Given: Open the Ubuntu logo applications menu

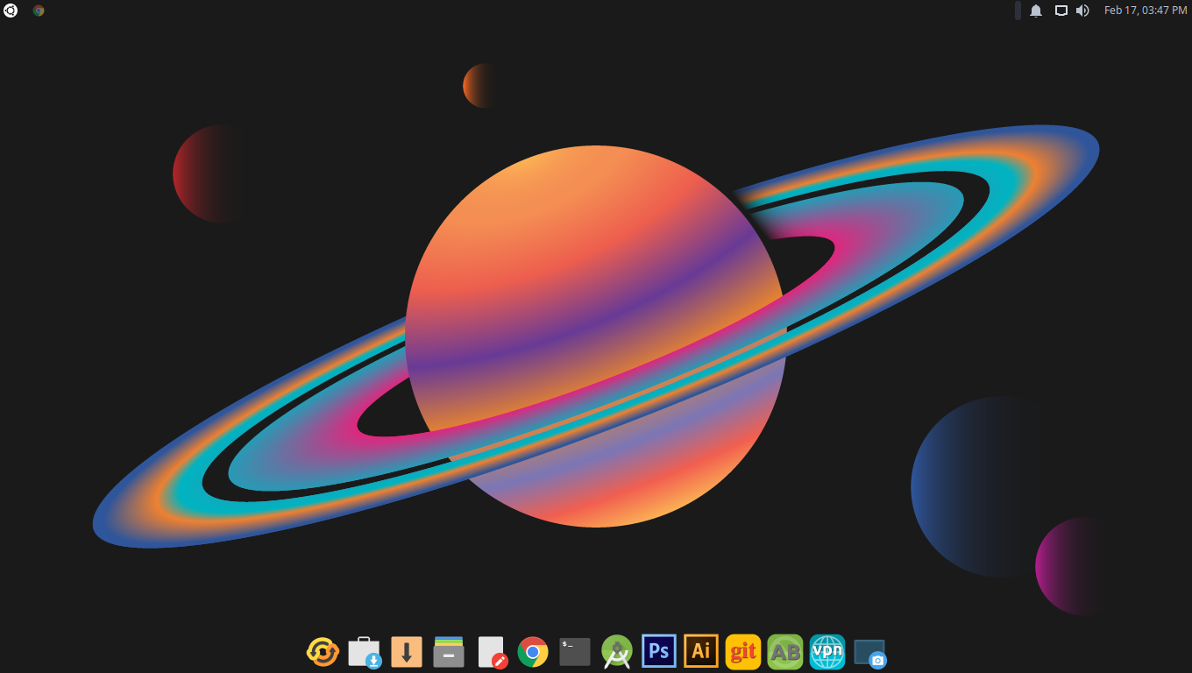Looking at the screenshot, I should (11, 11).
